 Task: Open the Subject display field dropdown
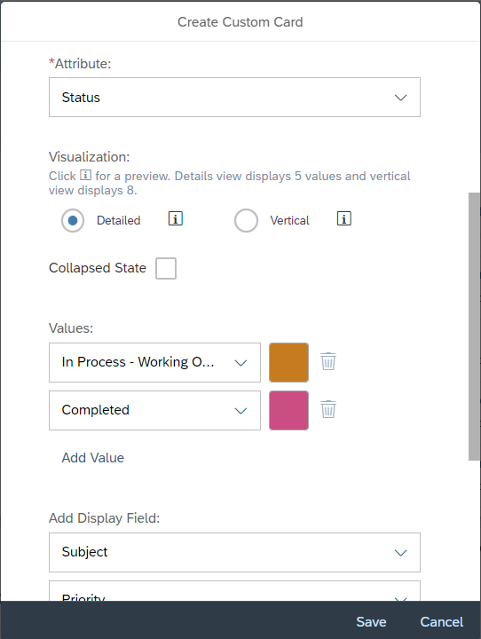[x=234, y=552]
